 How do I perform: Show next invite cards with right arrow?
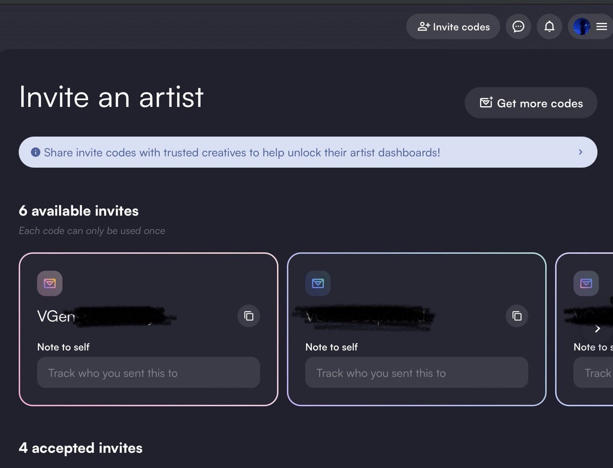597,329
